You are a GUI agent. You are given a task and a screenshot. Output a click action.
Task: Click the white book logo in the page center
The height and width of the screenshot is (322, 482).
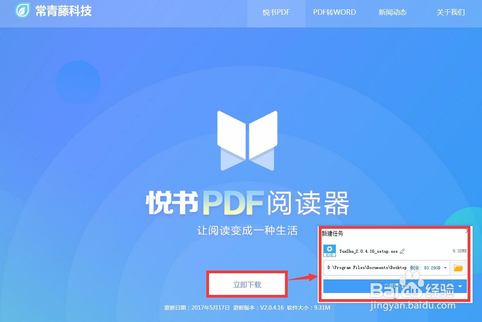point(247,140)
